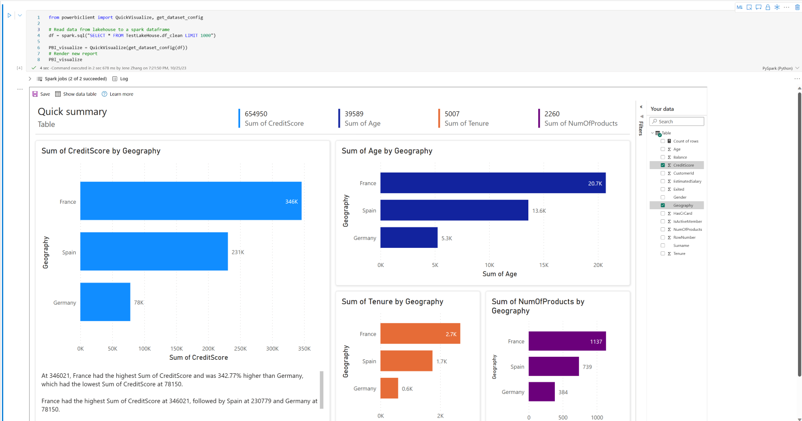This screenshot has width=802, height=421.
Task: Check the IsActiveMember field checkbox
Action: click(663, 221)
